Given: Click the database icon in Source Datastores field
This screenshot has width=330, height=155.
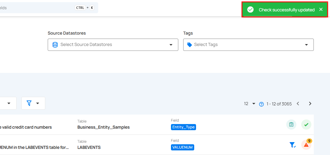Looking at the screenshot, I should tap(55, 45).
